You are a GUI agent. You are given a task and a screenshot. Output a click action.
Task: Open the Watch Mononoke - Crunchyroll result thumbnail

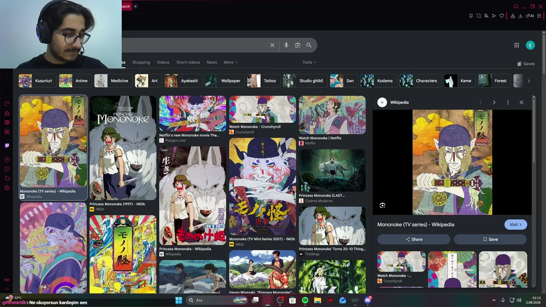coord(262,109)
